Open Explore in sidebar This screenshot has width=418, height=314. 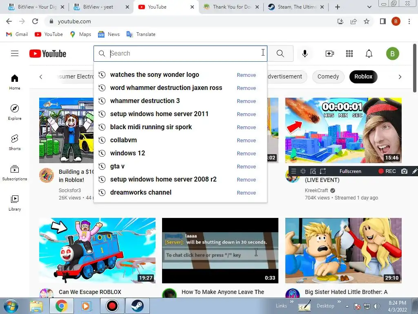[x=15, y=112]
